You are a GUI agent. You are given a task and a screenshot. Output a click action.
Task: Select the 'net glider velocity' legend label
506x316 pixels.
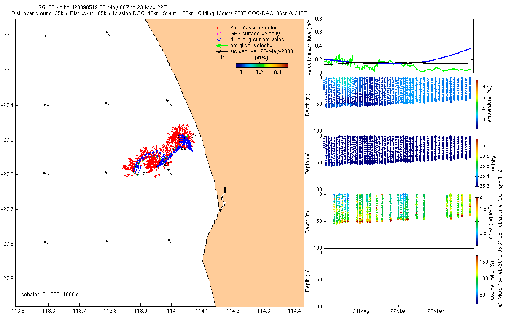(251, 46)
